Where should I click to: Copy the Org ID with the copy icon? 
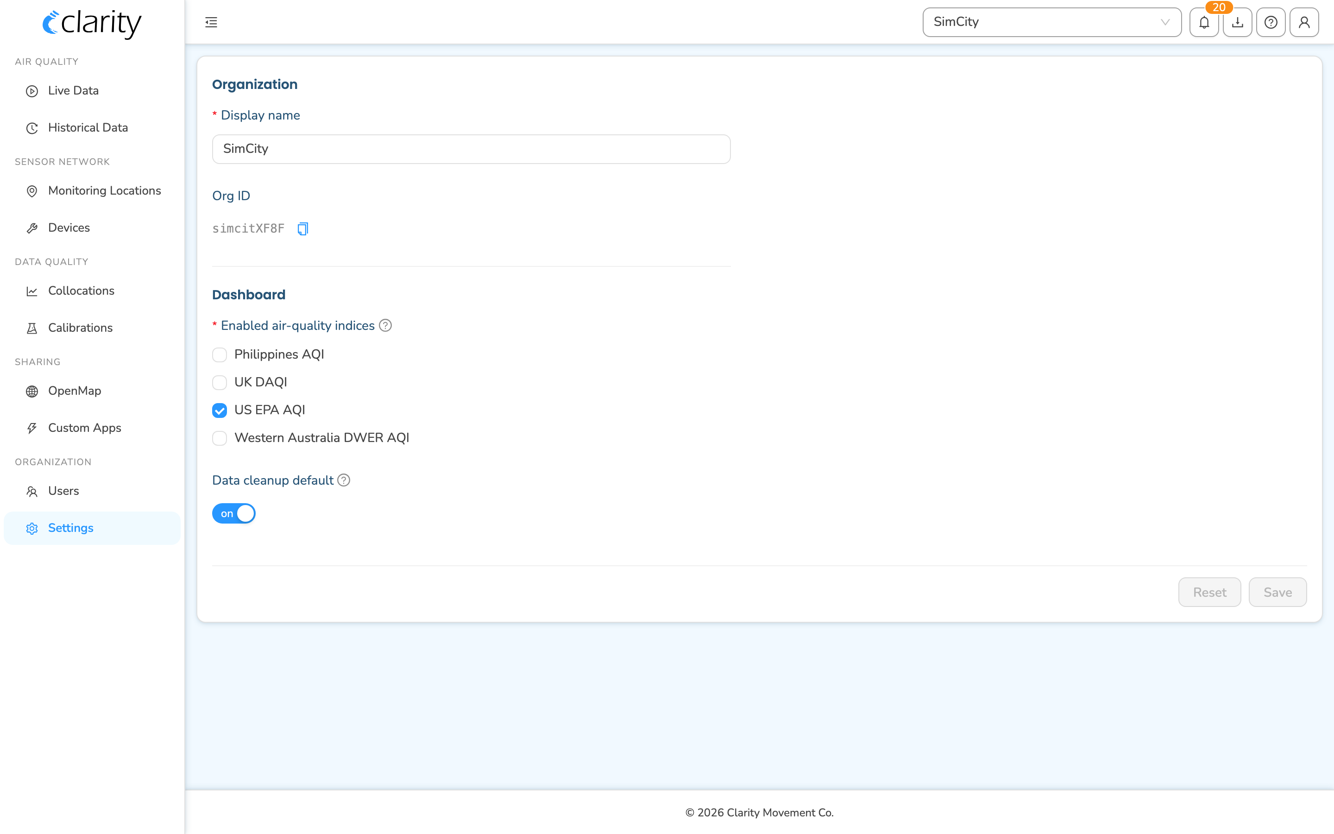[x=302, y=228]
